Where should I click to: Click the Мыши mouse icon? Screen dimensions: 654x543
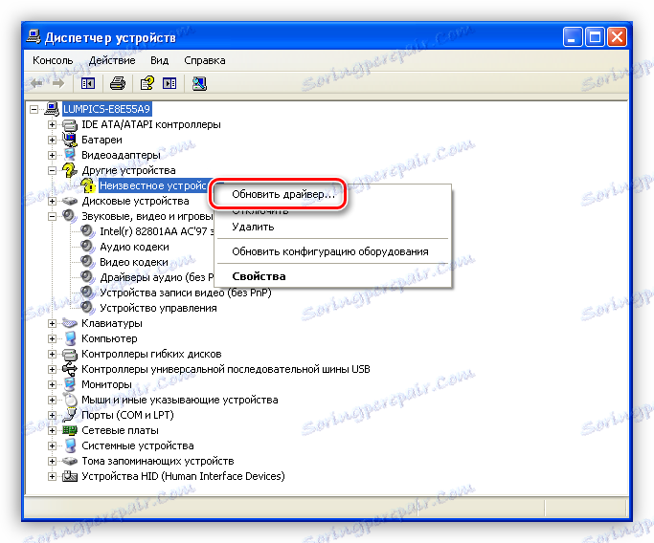click(x=71, y=400)
